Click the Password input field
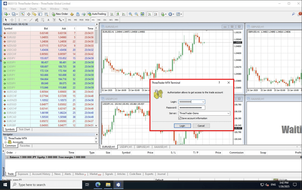 tap(192, 108)
